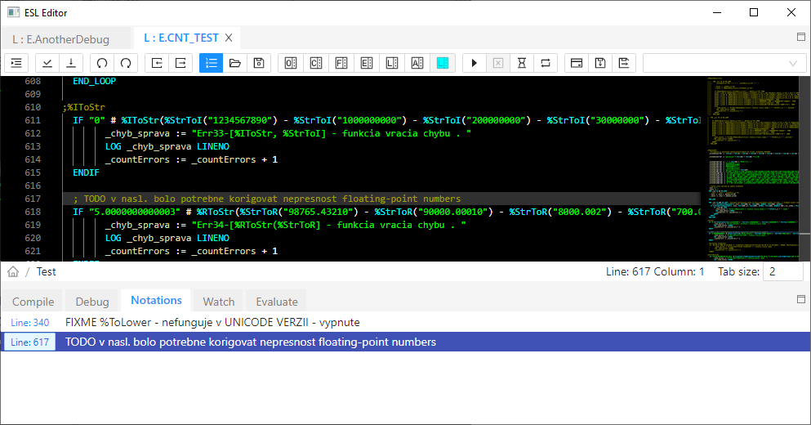The width and height of the screenshot is (811, 425).
Task: Toggle the cyan highlighted 'L' button
Action: [443, 63]
